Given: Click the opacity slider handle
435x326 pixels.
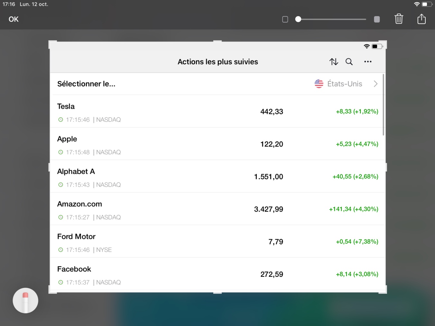Looking at the screenshot, I should [298, 19].
